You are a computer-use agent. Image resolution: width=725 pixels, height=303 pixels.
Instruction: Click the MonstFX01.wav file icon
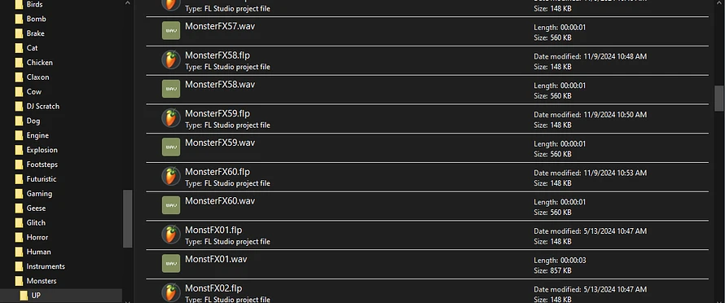pos(170,264)
